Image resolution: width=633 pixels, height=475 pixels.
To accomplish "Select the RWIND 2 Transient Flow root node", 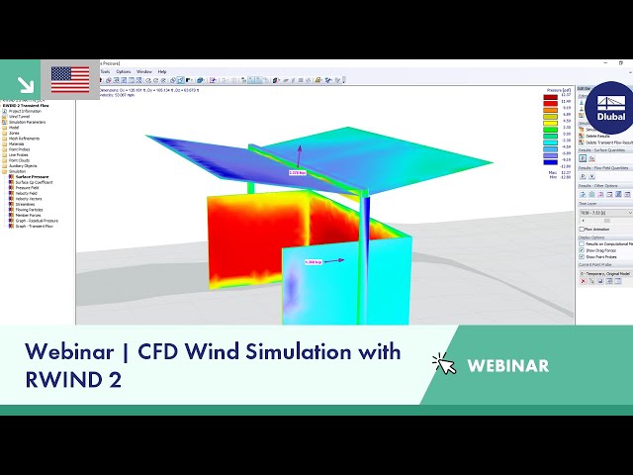I will click(x=26, y=106).
